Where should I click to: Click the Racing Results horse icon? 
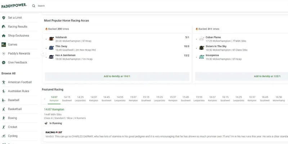coord(4,27)
